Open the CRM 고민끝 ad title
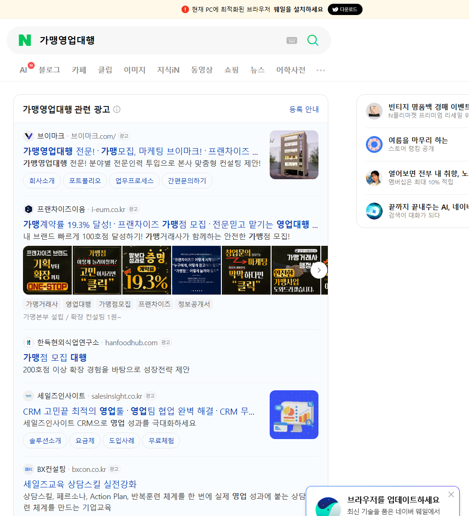This screenshot has width=469, height=516. [138, 411]
